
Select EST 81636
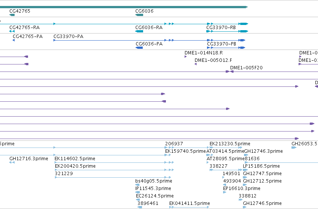point(252,159)
